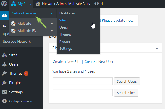The image size is (165, 109).
Task: Expand the Multisite site submenu arrow
Action: [51, 23]
